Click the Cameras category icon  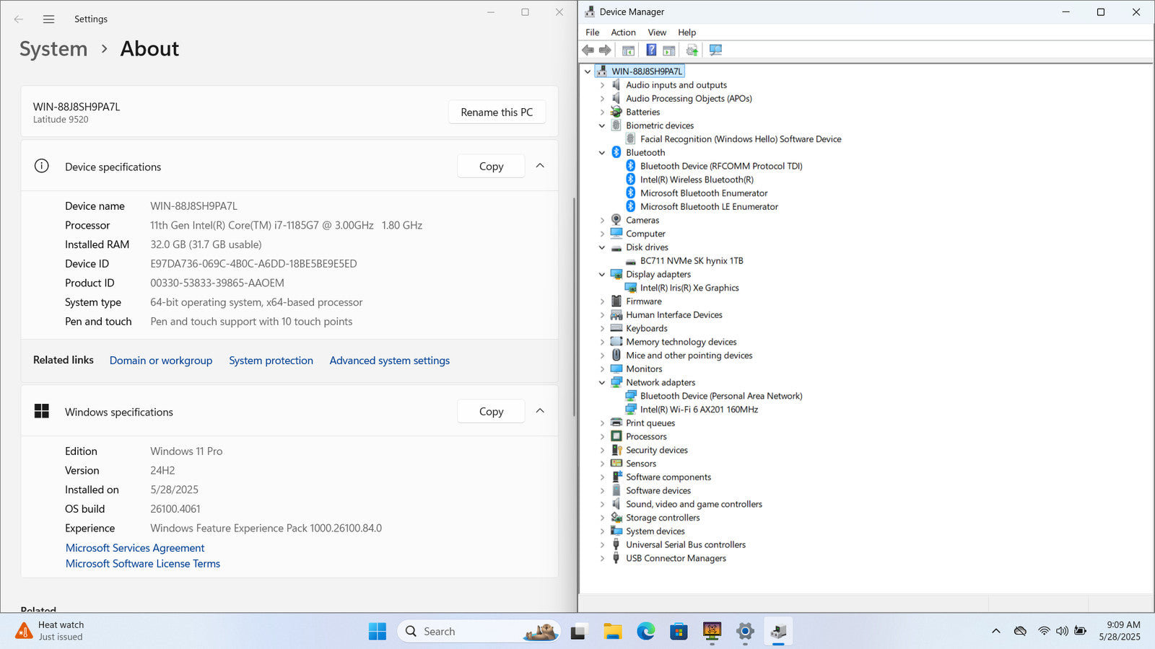(616, 220)
